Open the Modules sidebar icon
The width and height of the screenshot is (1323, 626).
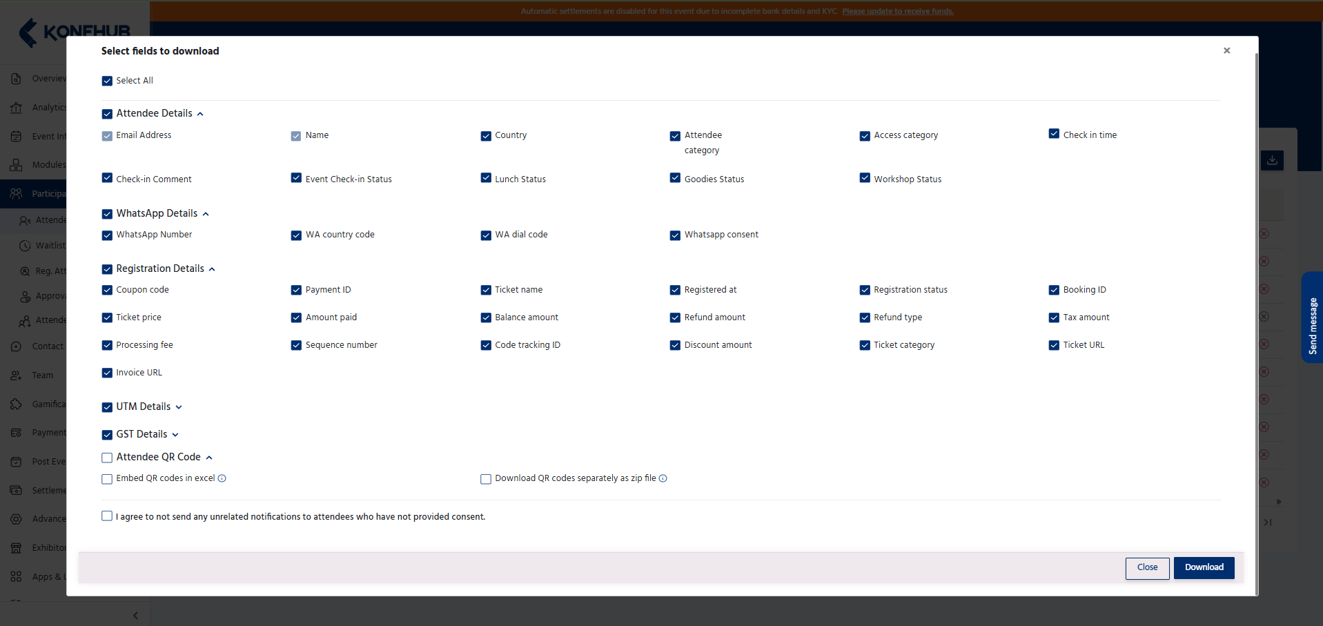tap(17, 165)
